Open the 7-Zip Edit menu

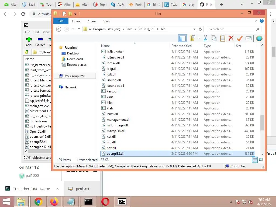point(36,32)
